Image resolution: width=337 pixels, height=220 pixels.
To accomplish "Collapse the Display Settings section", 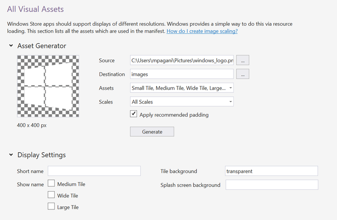I will point(11,155).
